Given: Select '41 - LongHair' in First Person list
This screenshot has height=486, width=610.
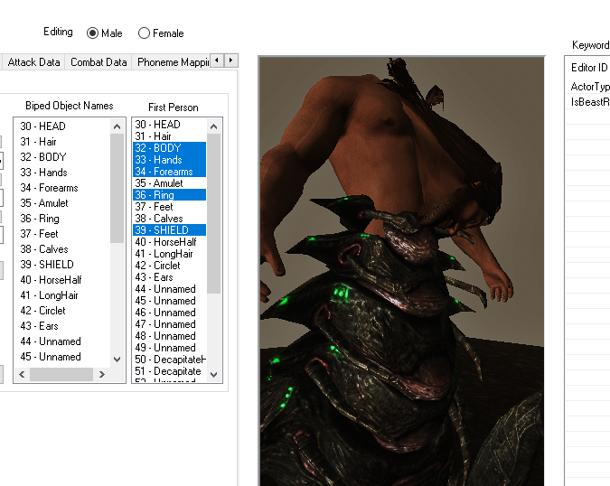Looking at the screenshot, I should (x=170, y=254).
